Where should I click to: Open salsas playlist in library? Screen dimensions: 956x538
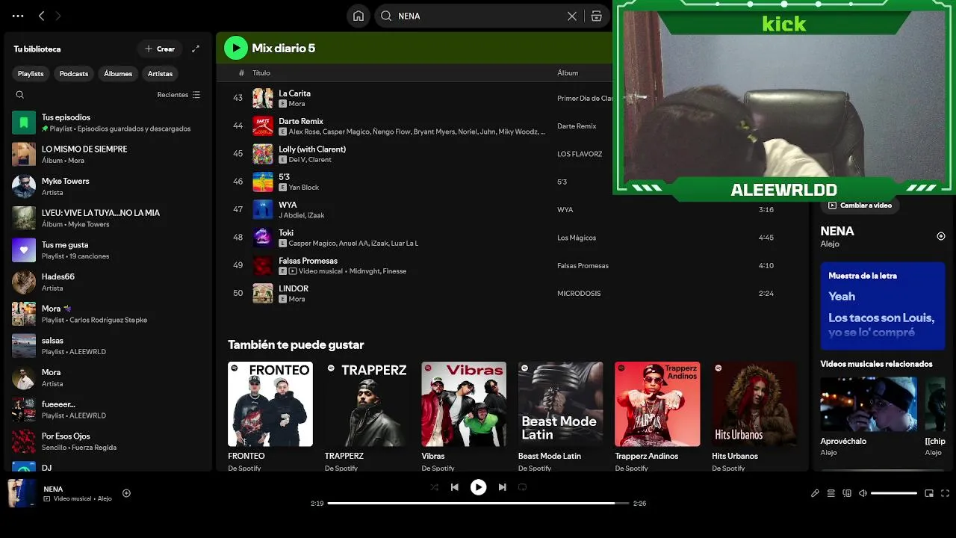click(108, 346)
